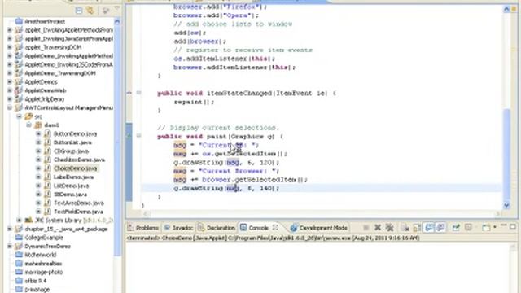This screenshot has height=293, width=521.
Task: Toggle Link with Editor in Package Explorer
Action: click(90, 11)
